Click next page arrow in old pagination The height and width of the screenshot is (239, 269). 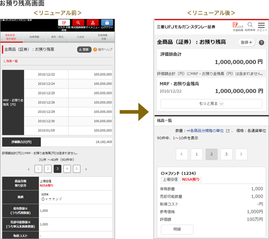86,169
